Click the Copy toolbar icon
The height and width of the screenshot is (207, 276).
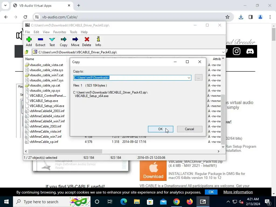[x=64, y=42]
